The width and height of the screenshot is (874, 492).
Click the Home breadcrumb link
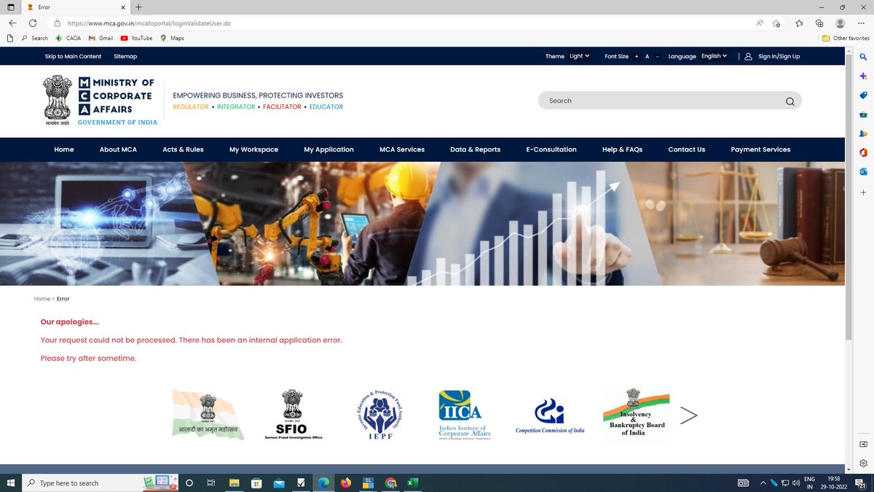[x=42, y=299]
